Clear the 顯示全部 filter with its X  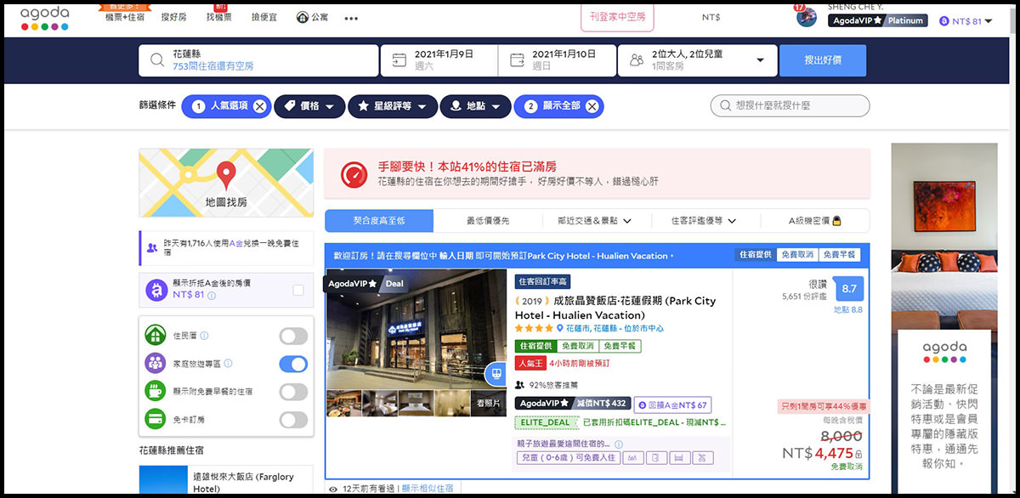click(x=592, y=106)
